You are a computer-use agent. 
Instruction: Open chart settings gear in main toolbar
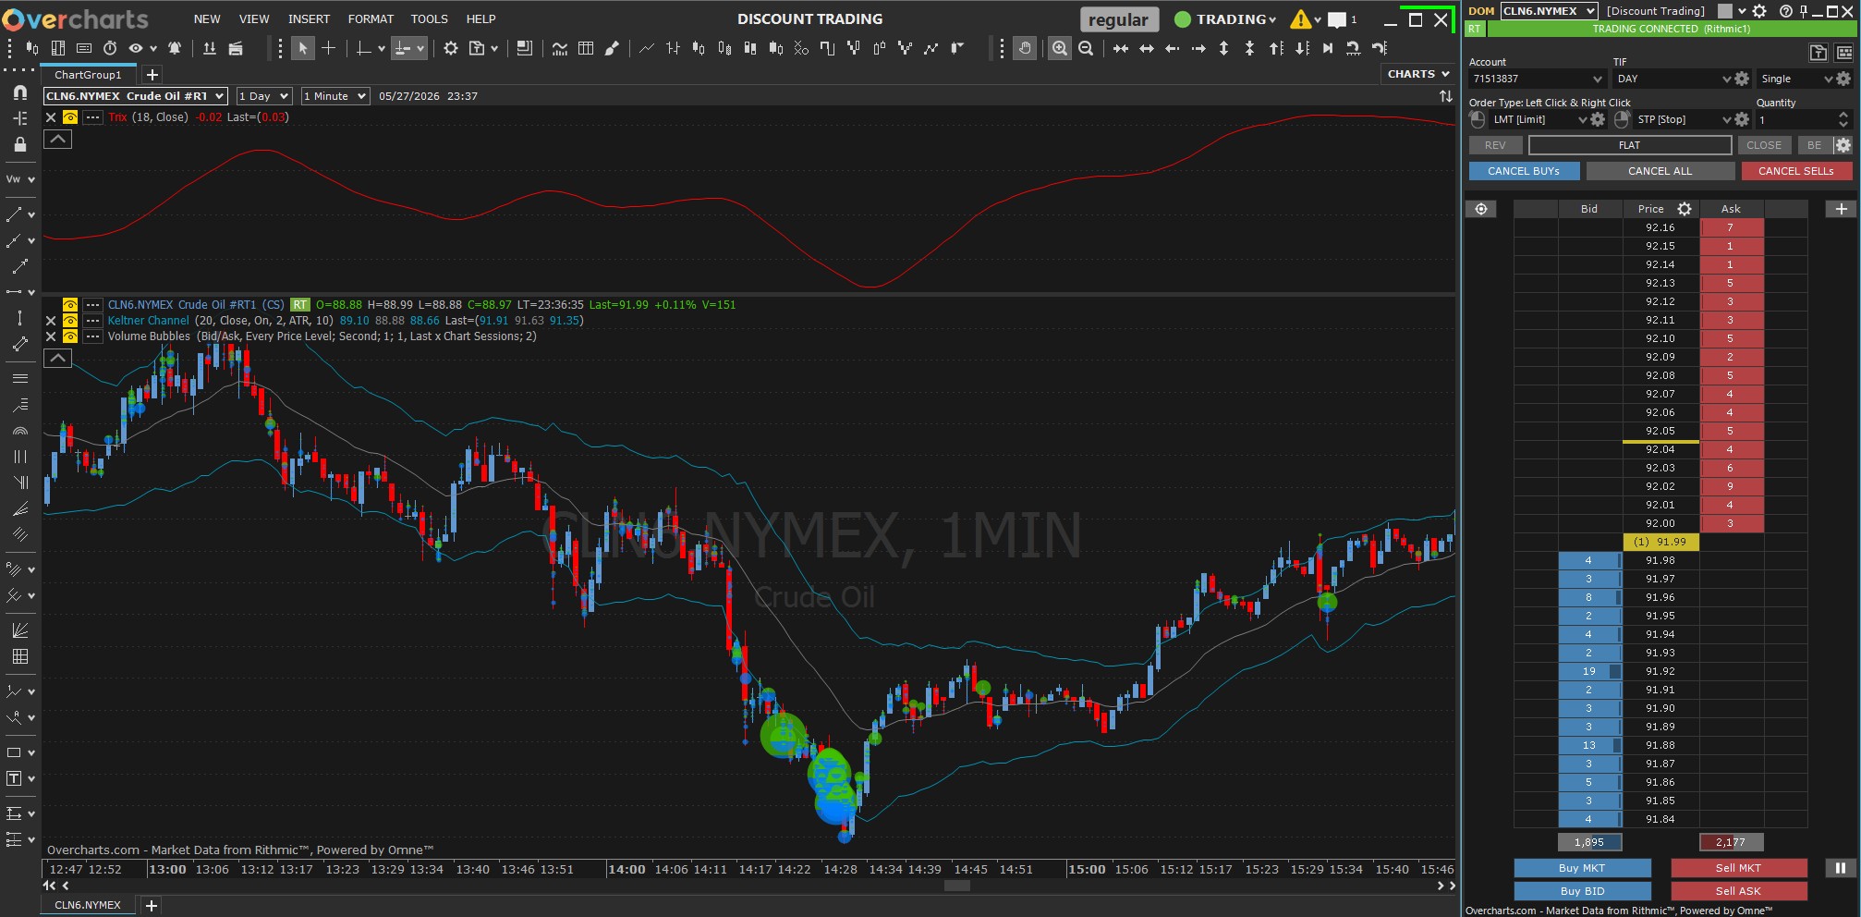tap(451, 48)
